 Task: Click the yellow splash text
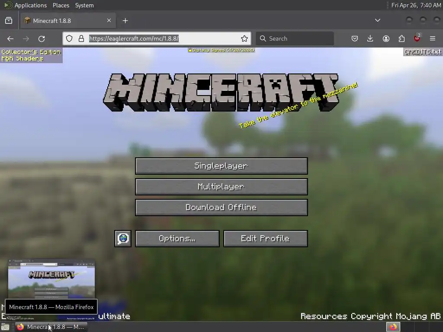tap(299, 105)
